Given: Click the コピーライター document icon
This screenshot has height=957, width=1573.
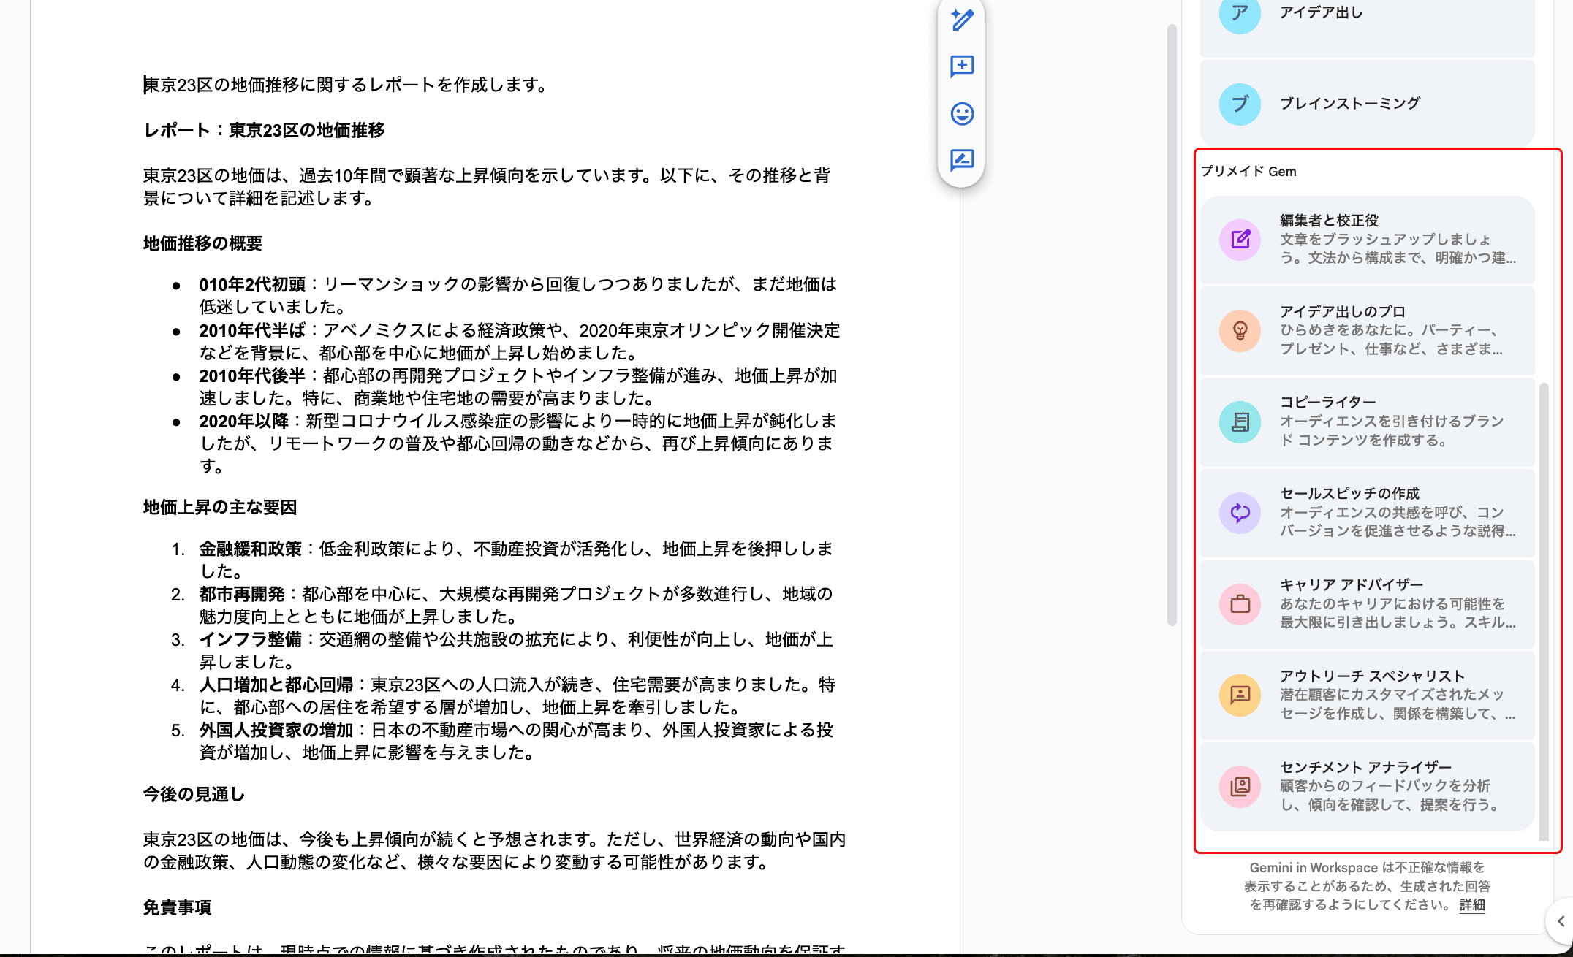Looking at the screenshot, I should (1240, 422).
